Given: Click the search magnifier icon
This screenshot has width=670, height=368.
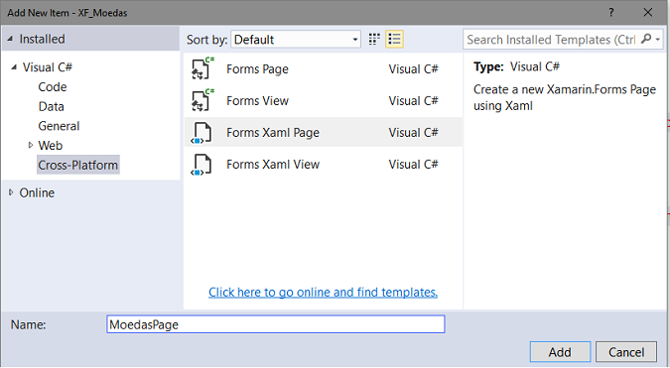Looking at the screenshot, I should point(646,39).
